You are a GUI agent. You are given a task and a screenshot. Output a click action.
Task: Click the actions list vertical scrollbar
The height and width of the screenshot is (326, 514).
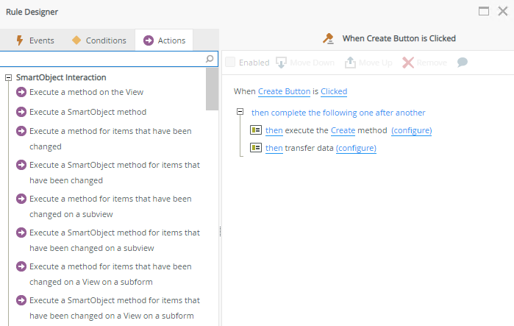212,88
